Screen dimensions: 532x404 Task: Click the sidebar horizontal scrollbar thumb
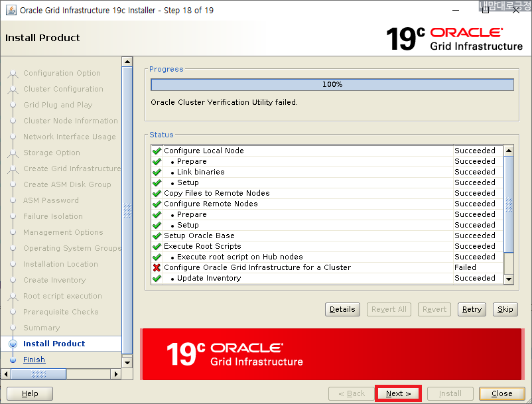[38, 374]
